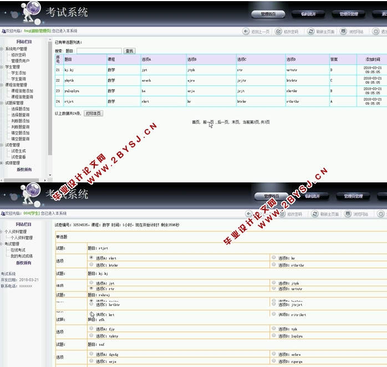
Task: Go to 后一页 in the pagination links
Action: [x=222, y=122]
